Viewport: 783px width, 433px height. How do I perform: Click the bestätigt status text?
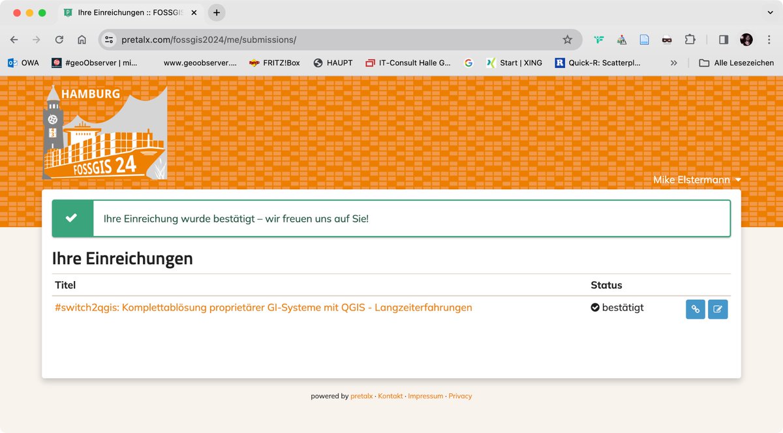coord(622,307)
